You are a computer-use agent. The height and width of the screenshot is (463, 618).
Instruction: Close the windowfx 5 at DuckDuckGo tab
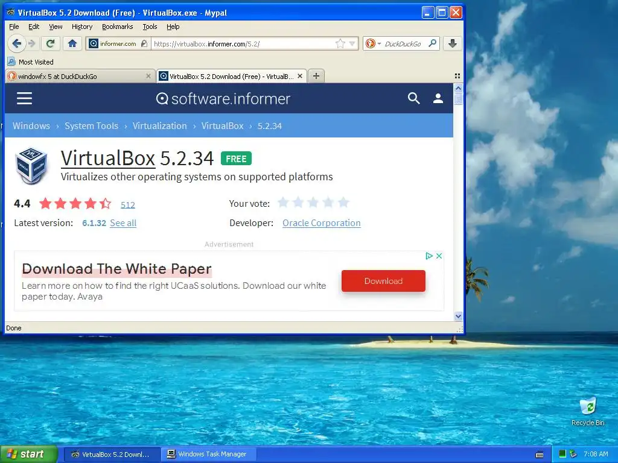tap(148, 76)
